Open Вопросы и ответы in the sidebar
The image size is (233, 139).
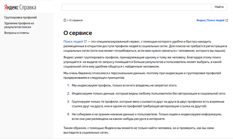pos(16,33)
